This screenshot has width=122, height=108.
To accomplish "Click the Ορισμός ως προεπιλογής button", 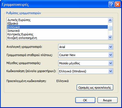I will click(x=95, y=88).
